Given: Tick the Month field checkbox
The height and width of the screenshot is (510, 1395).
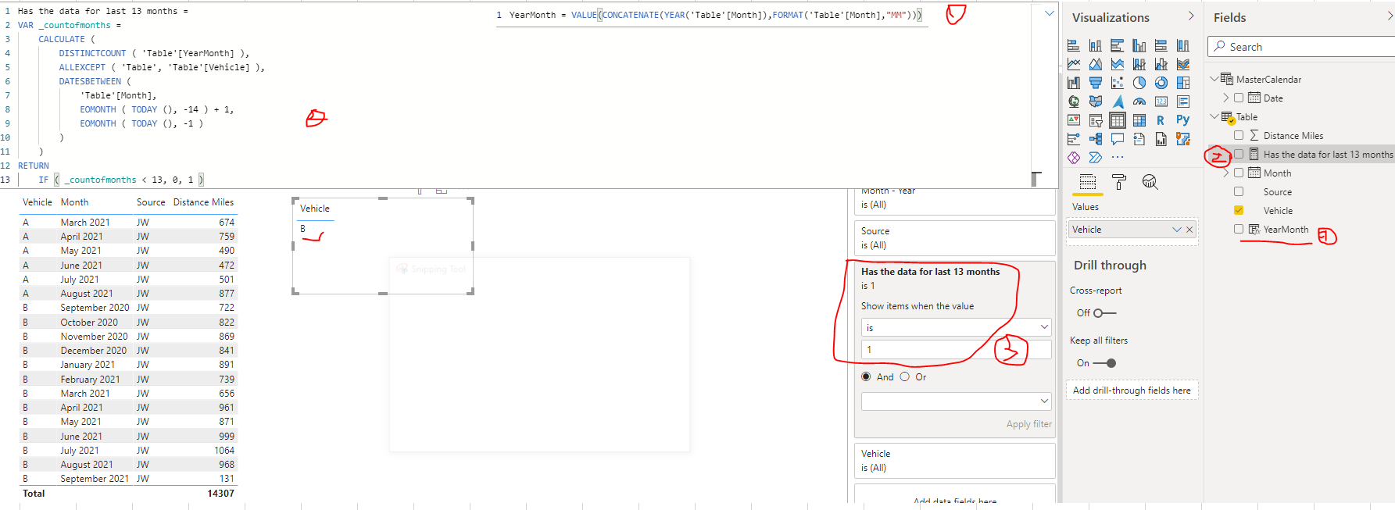Looking at the screenshot, I should coord(1239,173).
